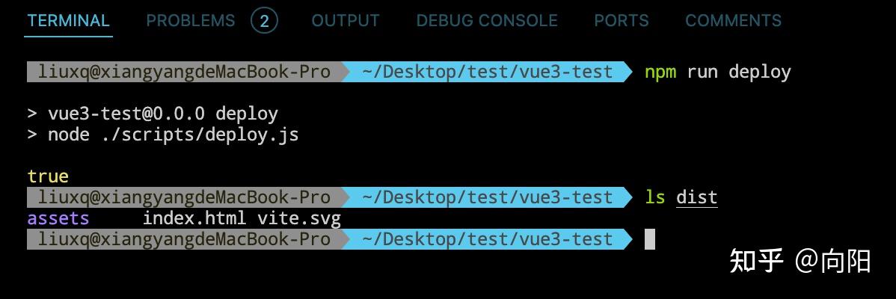This screenshot has width=896, height=299.
Task: Open the PROBLEMS tab
Action: coord(190,21)
